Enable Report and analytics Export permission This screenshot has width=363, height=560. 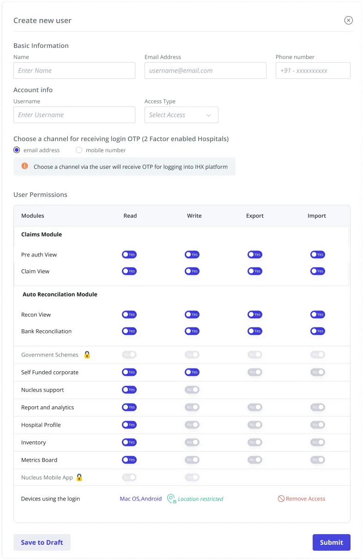(x=255, y=407)
